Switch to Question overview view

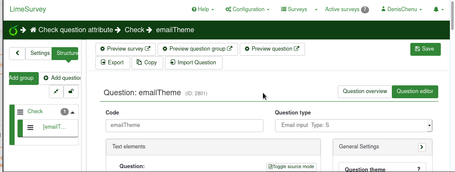[365, 91]
